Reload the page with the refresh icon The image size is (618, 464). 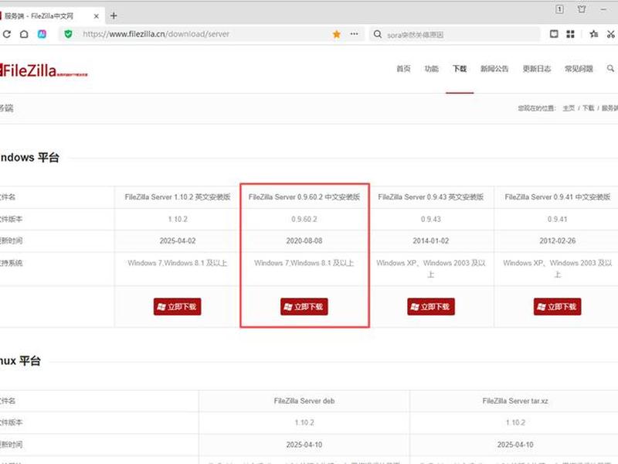[x=7, y=34]
